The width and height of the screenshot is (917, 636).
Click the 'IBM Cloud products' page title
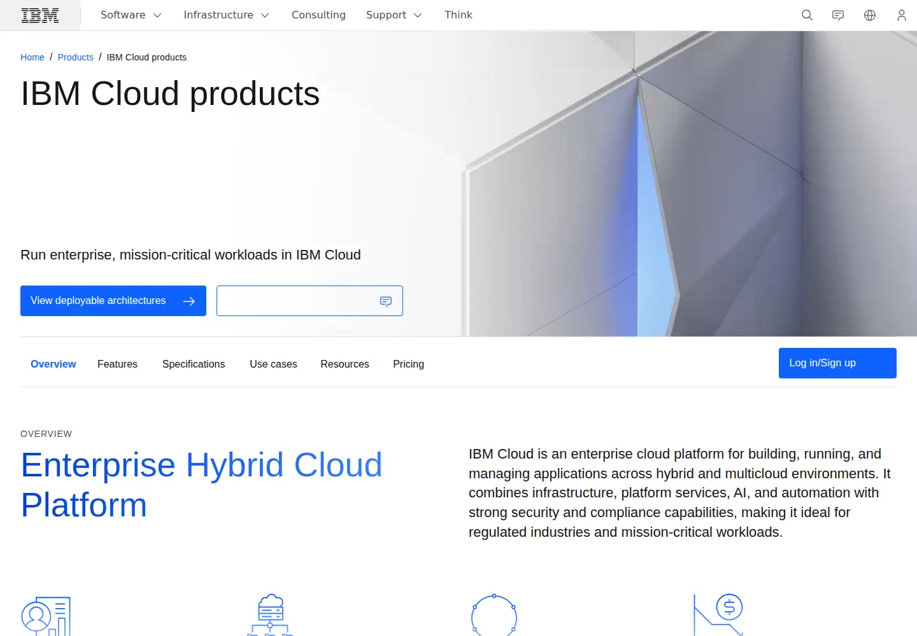170,94
